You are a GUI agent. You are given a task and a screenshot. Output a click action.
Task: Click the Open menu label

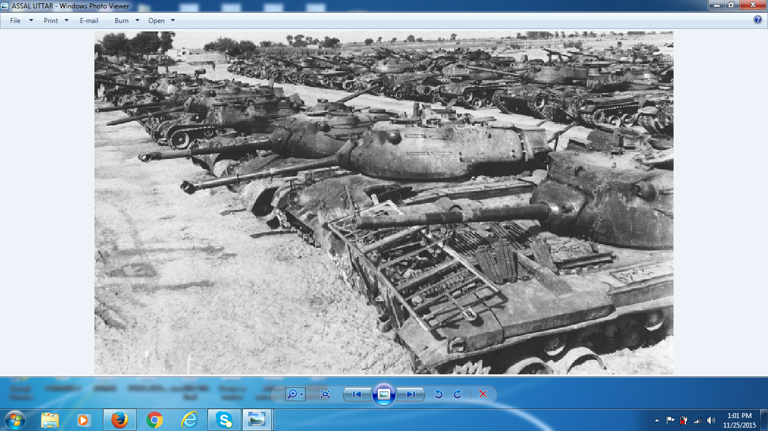[156, 21]
